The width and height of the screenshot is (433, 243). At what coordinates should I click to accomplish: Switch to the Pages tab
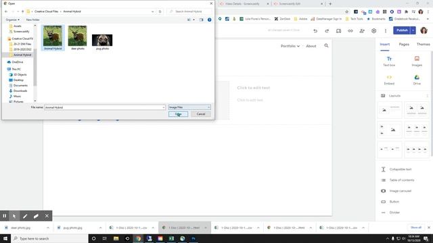[x=404, y=45]
